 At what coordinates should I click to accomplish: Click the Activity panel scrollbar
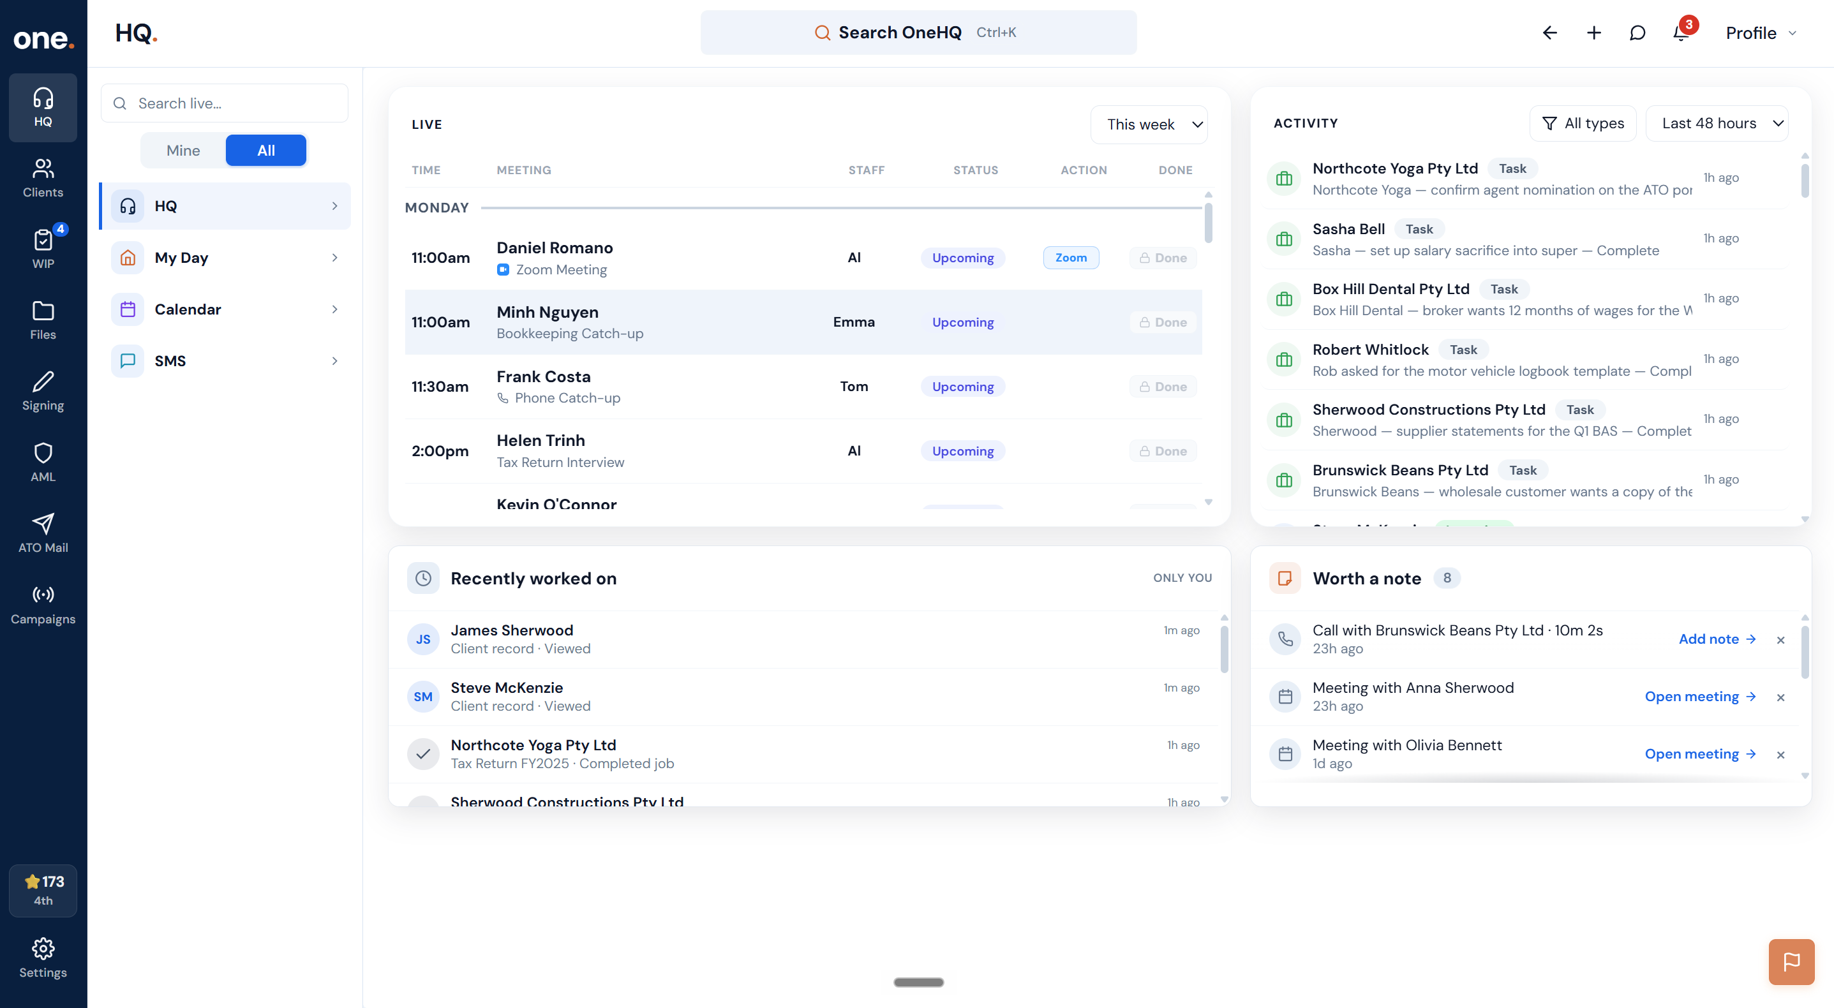(1805, 180)
